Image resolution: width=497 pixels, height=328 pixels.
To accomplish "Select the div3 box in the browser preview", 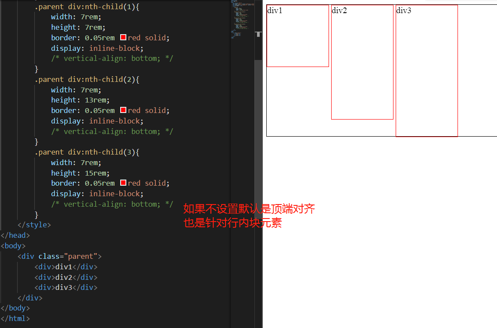I will point(426,70).
